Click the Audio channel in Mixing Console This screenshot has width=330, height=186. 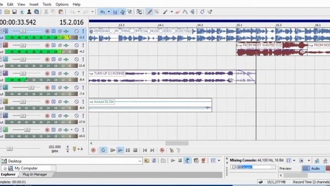coord(313,168)
